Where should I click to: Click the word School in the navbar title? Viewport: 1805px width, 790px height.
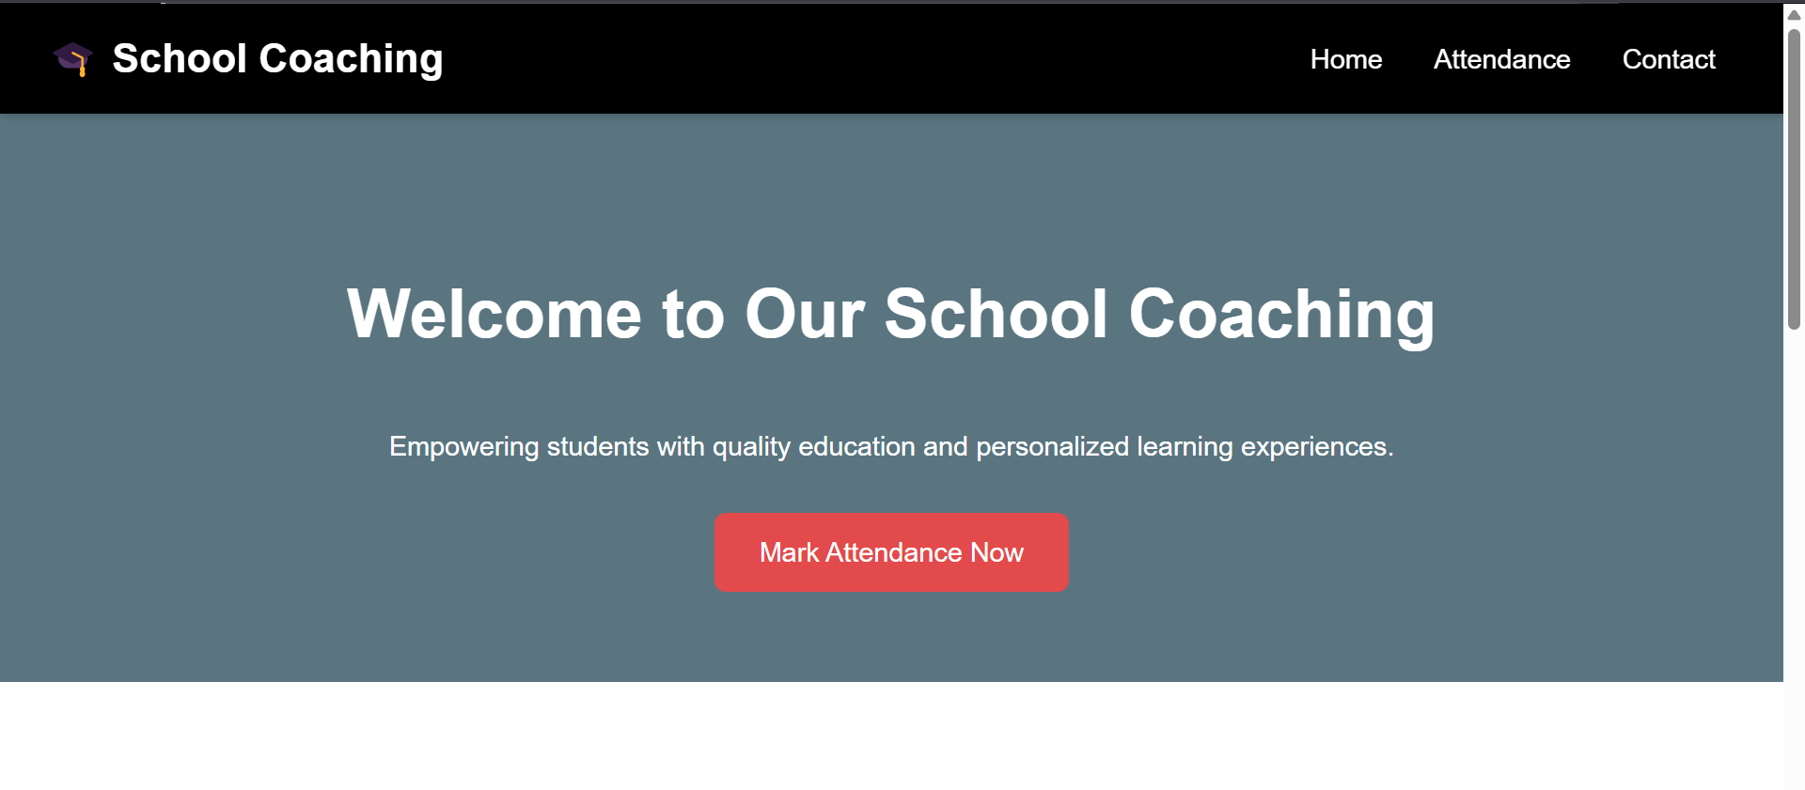click(x=180, y=59)
